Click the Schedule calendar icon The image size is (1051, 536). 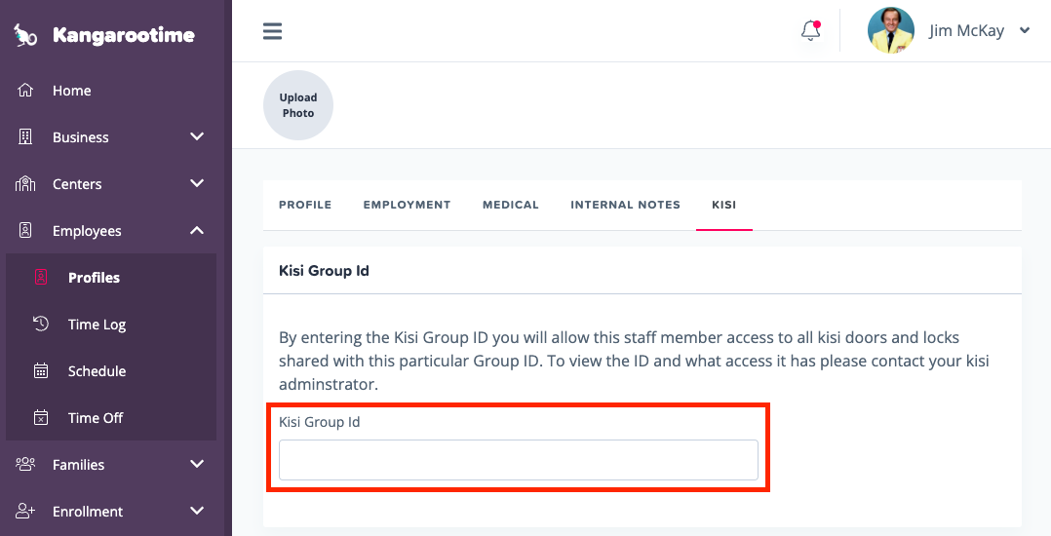click(x=41, y=371)
